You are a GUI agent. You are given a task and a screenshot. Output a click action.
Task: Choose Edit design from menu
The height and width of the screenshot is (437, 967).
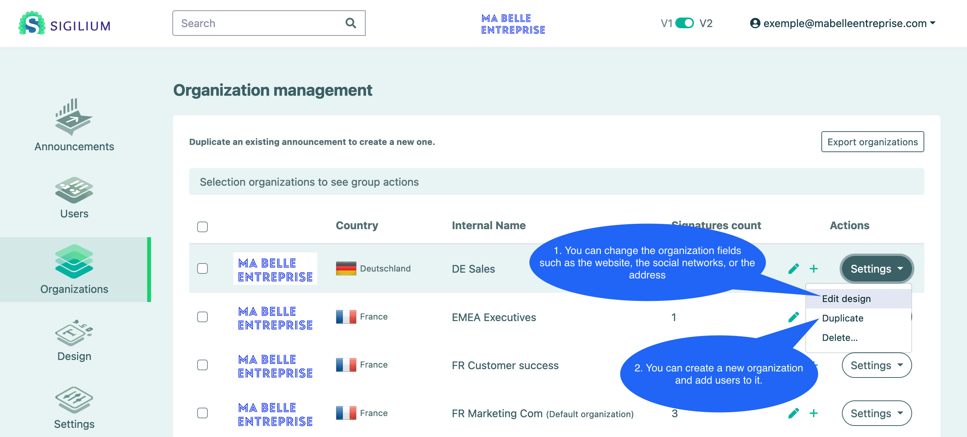(846, 299)
